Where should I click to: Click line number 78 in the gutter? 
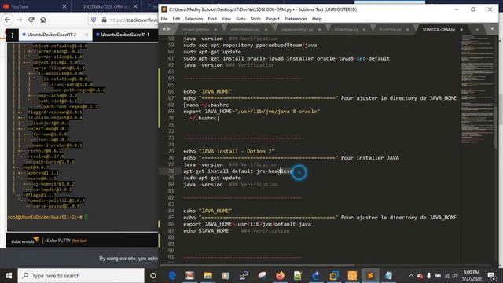click(171, 171)
